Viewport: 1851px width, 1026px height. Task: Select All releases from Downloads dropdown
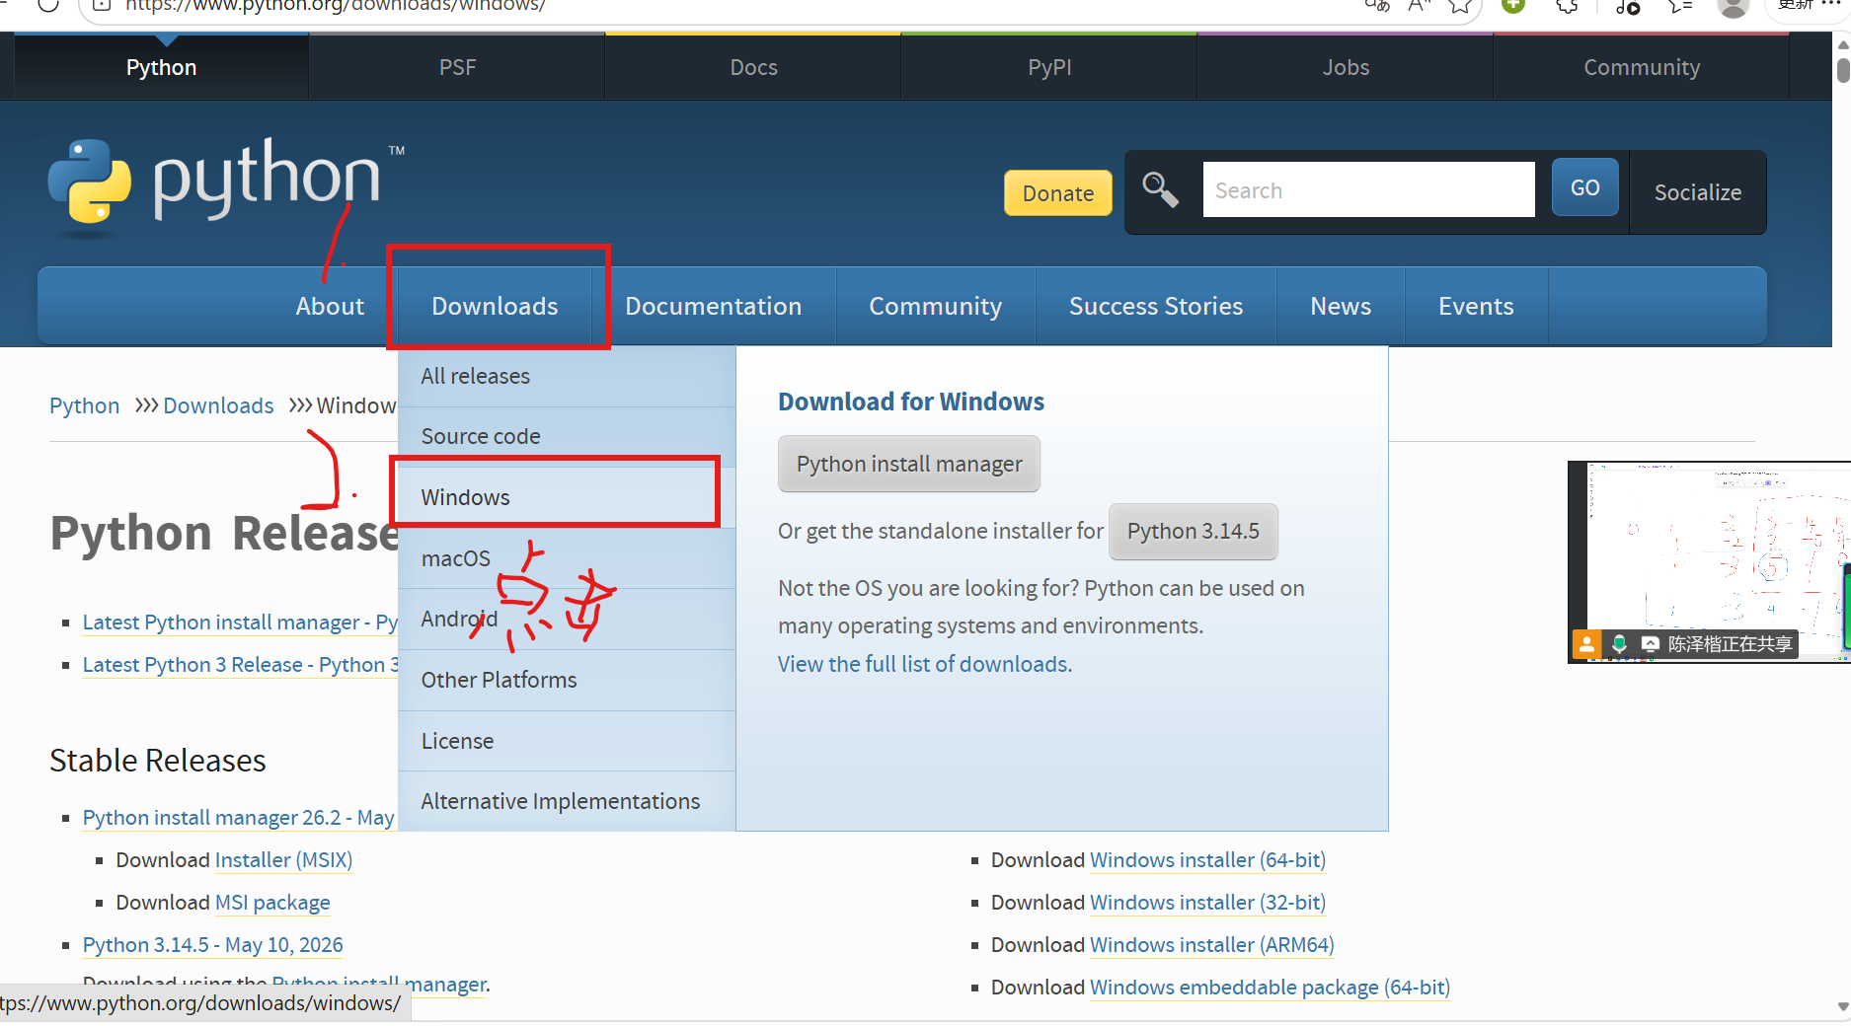click(x=567, y=376)
